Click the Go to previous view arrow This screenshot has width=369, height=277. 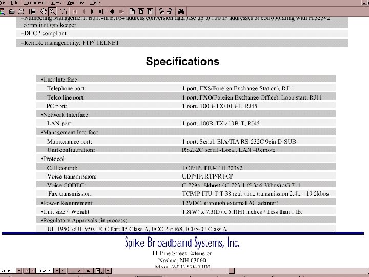coord(112,11)
